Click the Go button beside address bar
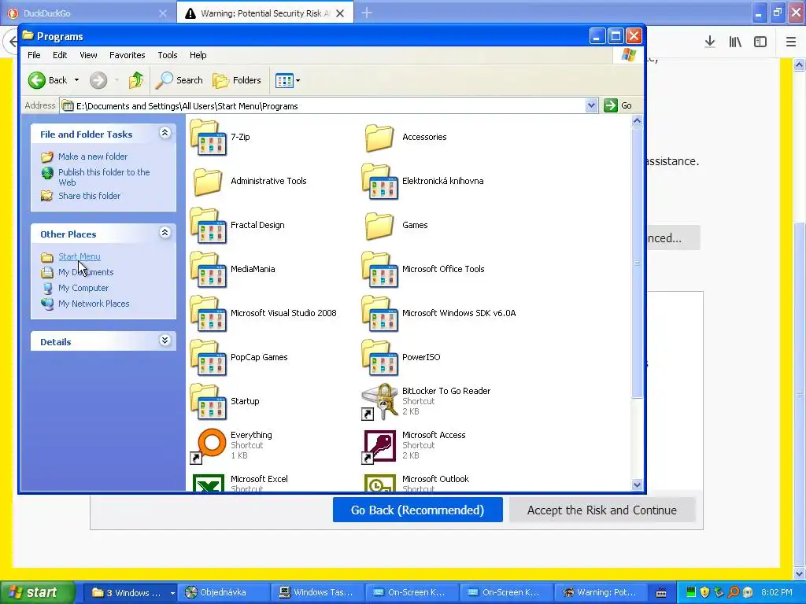Screen dimensions: 806x604 coord(619,106)
